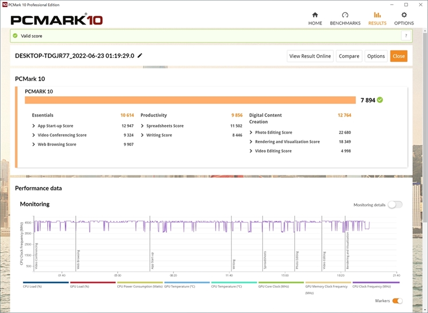This screenshot has width=428, height=313.
Task: Click the App Start-up chart marker
Action: point(152,261)
